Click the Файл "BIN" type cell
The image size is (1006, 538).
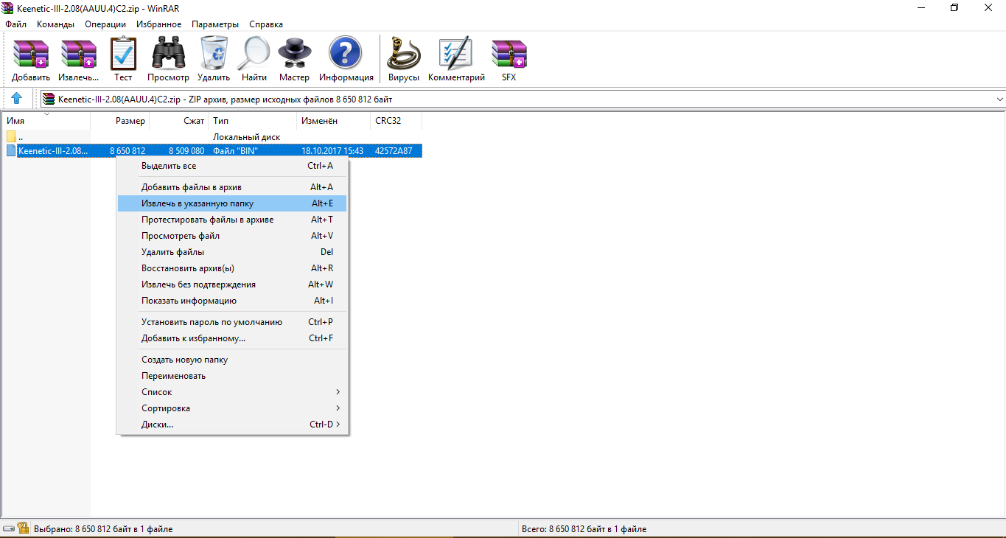[235, 151]
